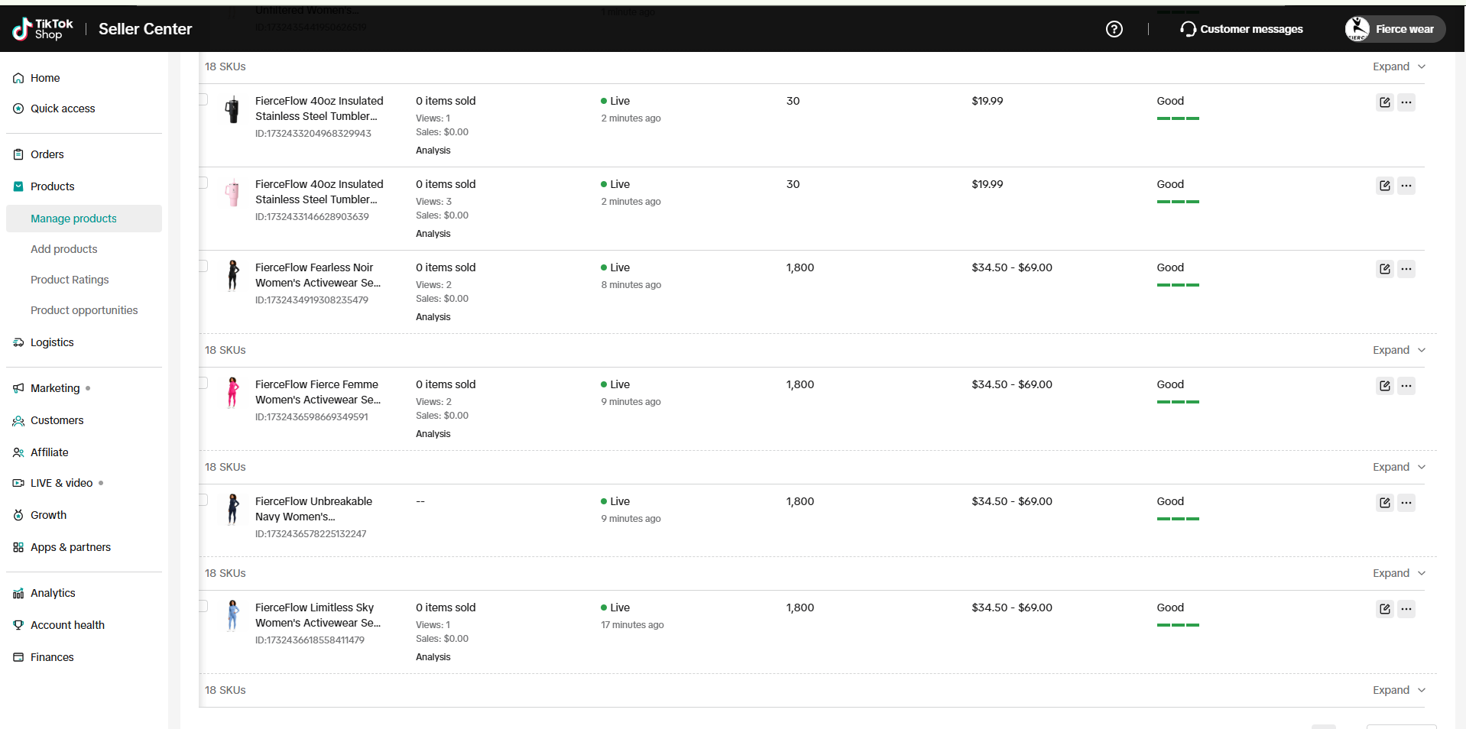Click the Home sidebar icon
The height and width of the screenshot is (729, 1466).
tap(18, 78)
